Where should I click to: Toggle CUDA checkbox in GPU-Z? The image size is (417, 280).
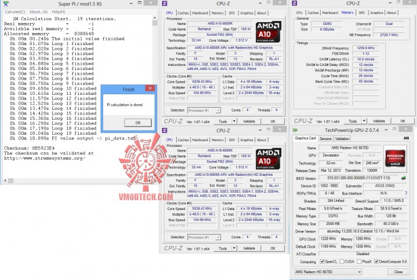coord(342,261)
